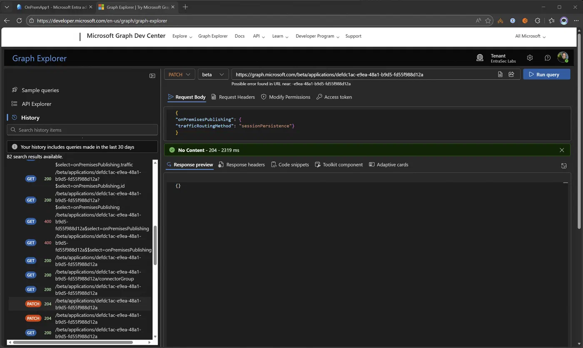Open the Modify Permissions tab

pyautogui.click(x=286, y=97)
